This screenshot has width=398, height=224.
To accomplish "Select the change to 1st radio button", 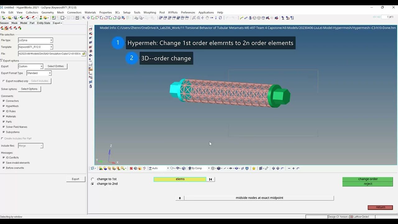I will coord(92,179).
